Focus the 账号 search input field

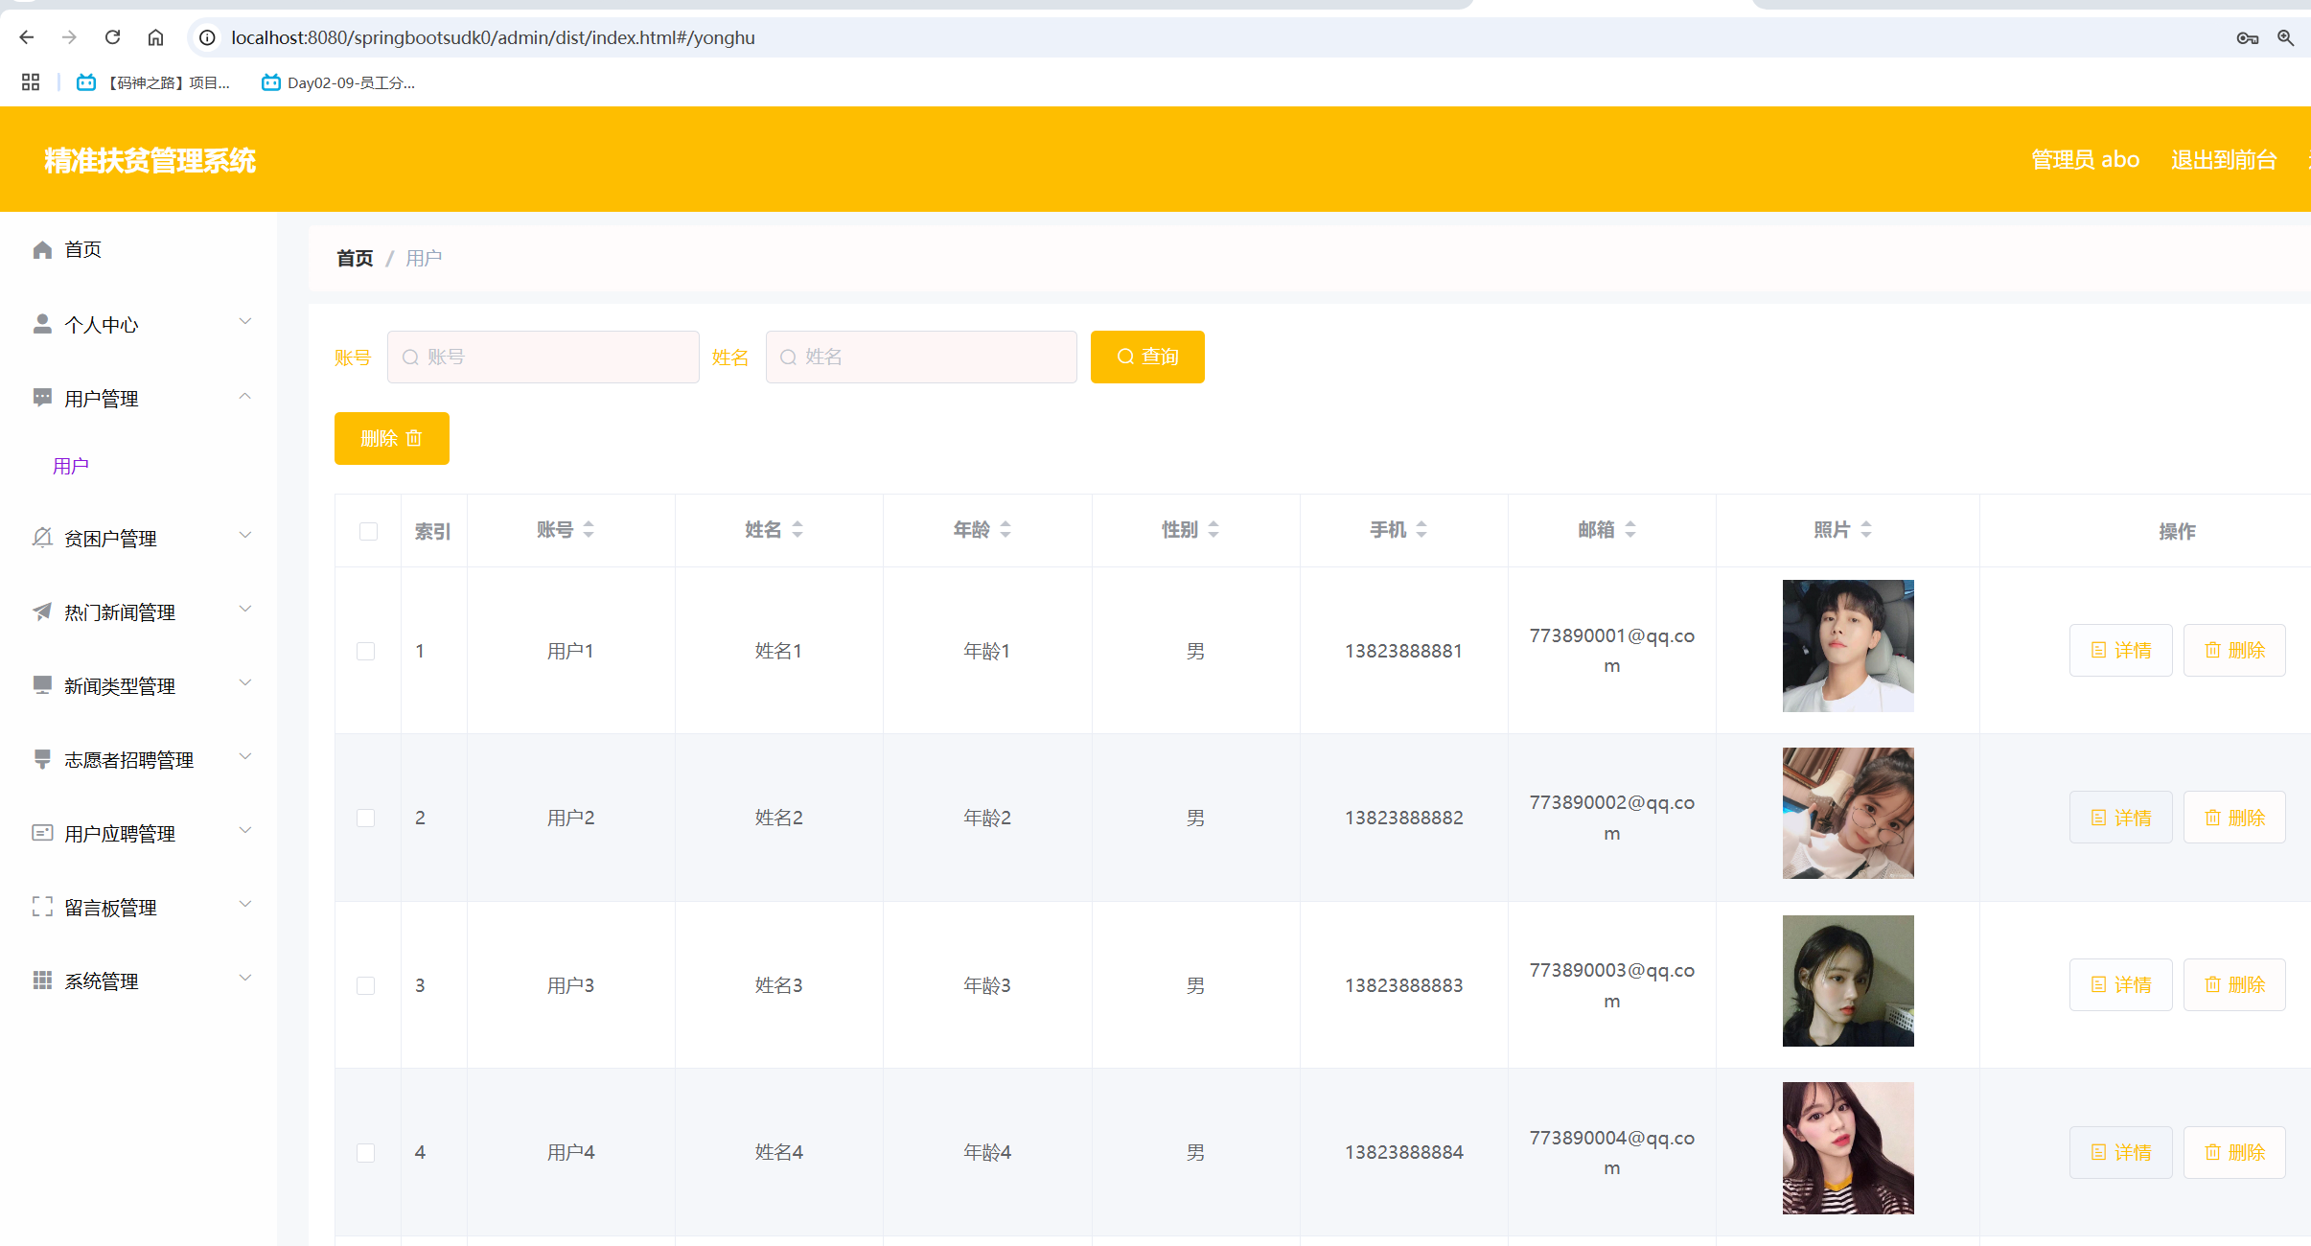[543, 357]
